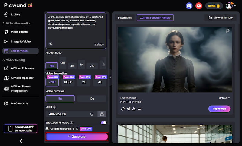Click View all history

tap(221, 18)
